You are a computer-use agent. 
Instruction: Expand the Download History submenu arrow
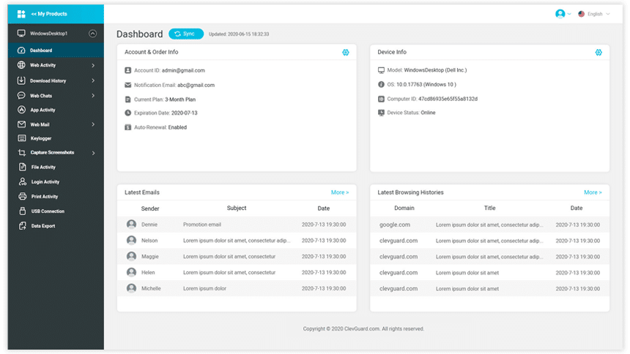[93, 80]
